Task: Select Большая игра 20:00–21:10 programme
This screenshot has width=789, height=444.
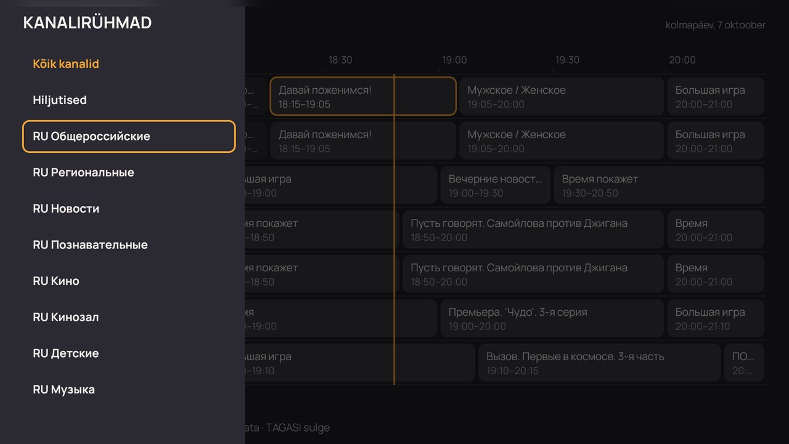Action: point(716,318)
